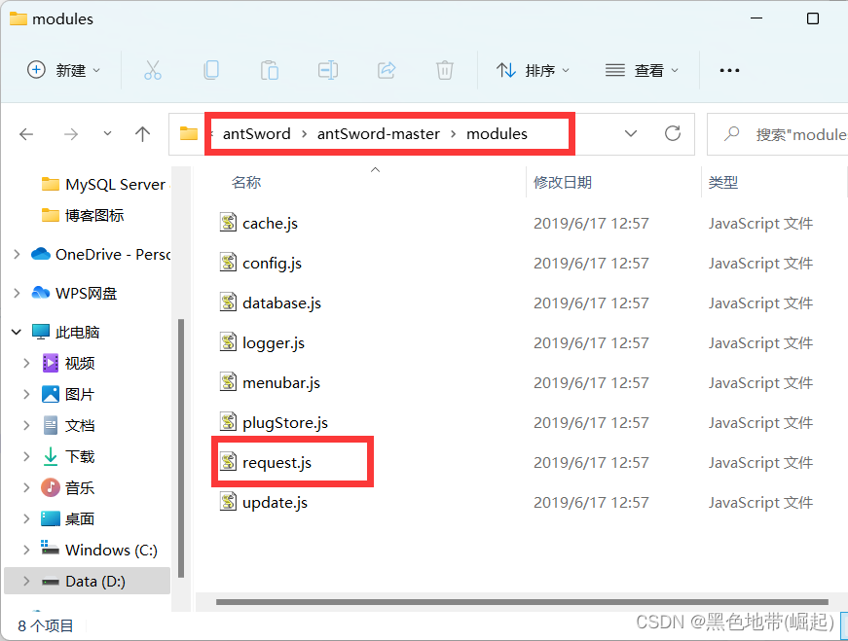
Task: Click the horizontal scrollbar of file list
Action: pos(522,602)
